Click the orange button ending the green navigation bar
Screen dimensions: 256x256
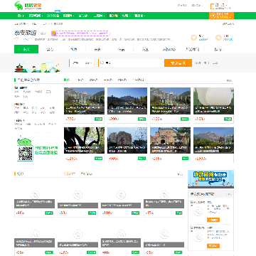point(221,16)
